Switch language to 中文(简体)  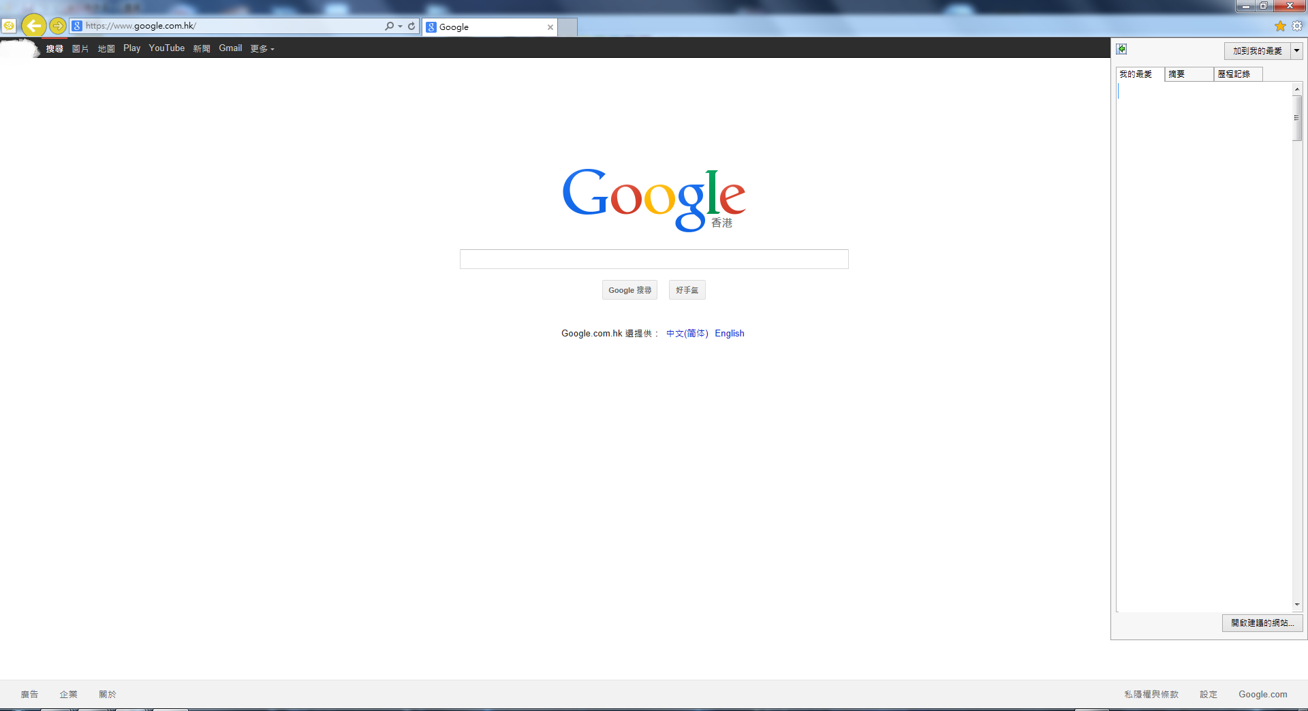[x=687, y=333]
